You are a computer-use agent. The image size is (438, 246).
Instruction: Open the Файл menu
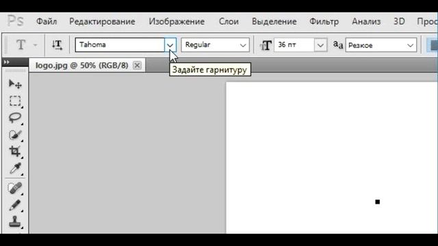pyautogui.click(x=47, y=21)
